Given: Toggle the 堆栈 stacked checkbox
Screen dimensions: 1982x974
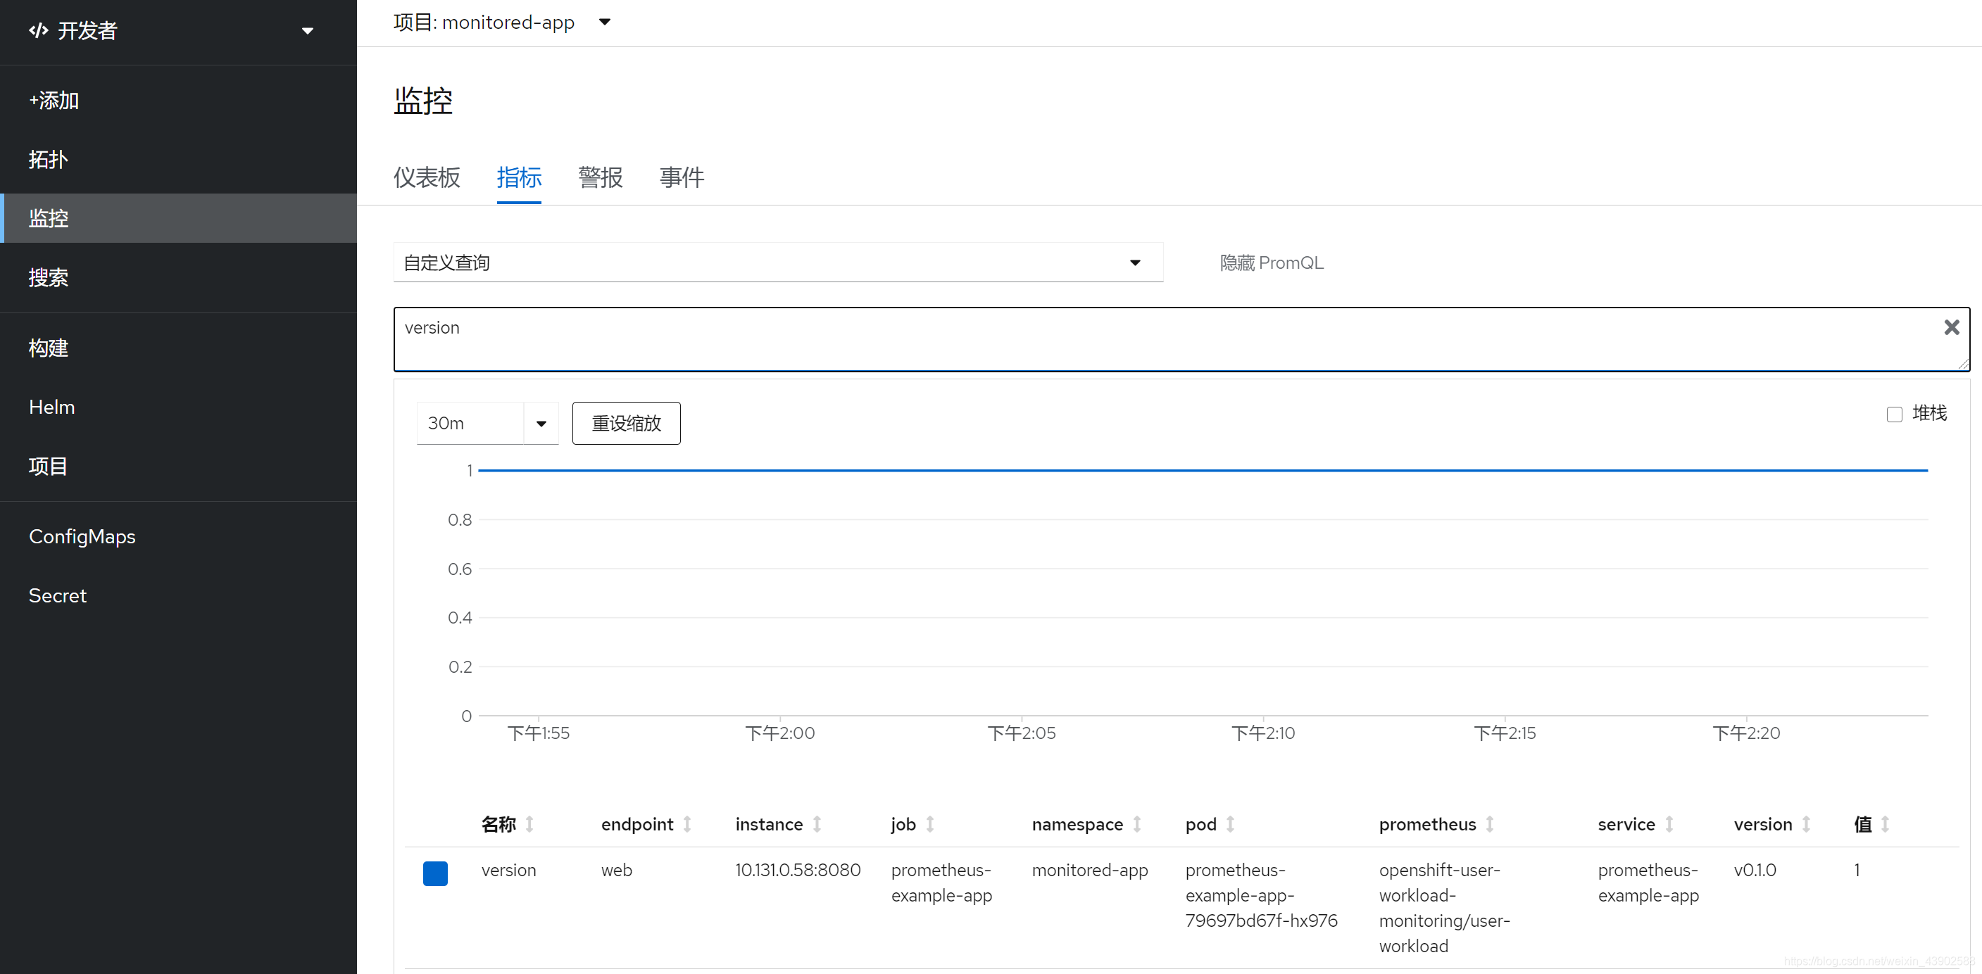Looking at the screenshot, I should tap(1894, 415).
